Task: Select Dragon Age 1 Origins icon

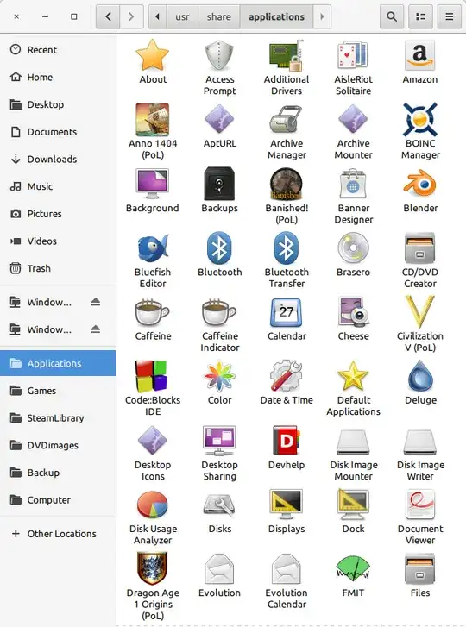Action: click(153, 568)
